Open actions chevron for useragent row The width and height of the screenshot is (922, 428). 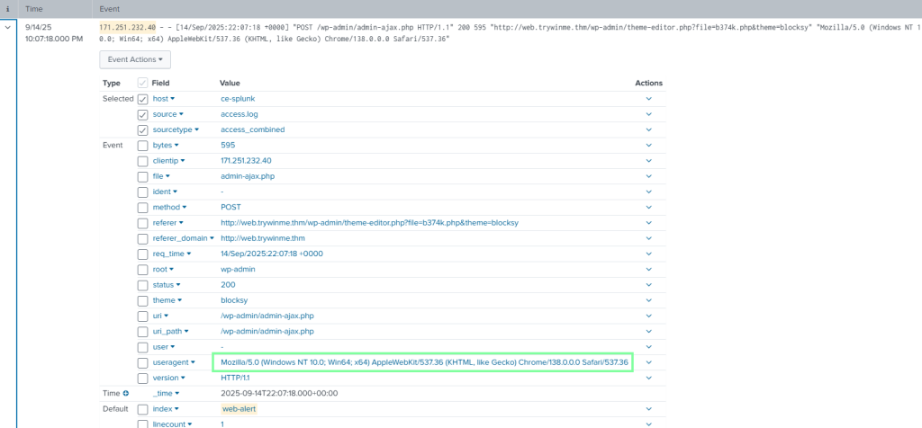pyautogui.click(x=648, y=362)
